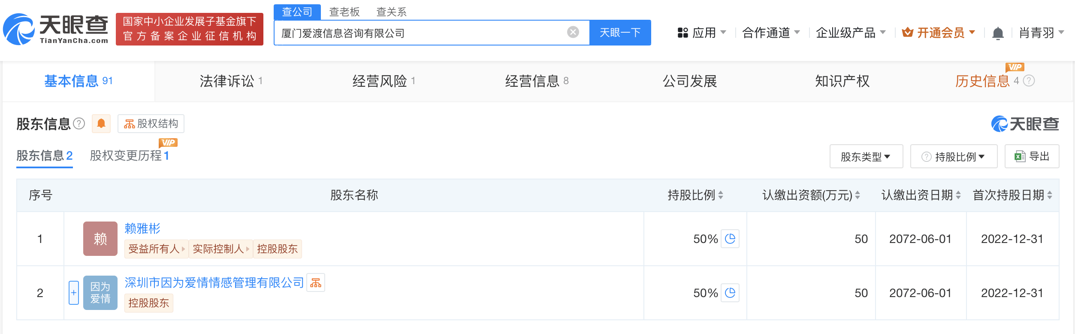This screenshot has width=1075, height=334.
Task: Clear the search box text
Action: [x=573, y=32]
